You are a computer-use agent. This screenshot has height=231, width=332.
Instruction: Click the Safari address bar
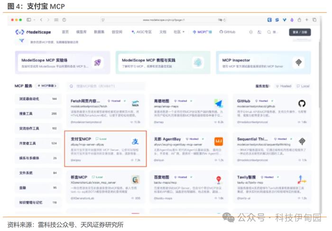point(164,20)
